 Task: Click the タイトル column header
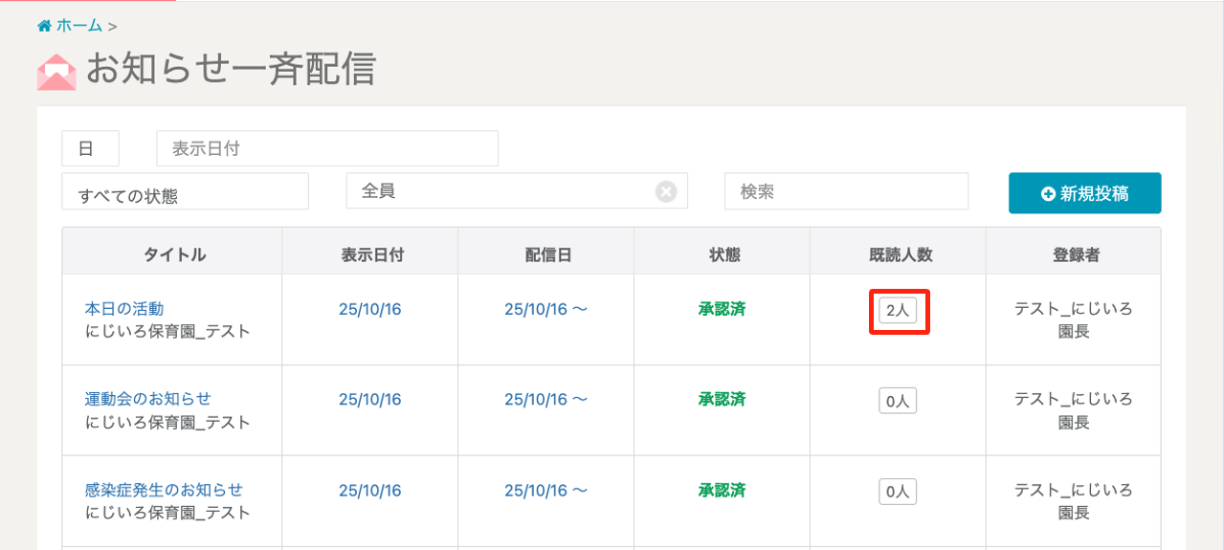174,254
